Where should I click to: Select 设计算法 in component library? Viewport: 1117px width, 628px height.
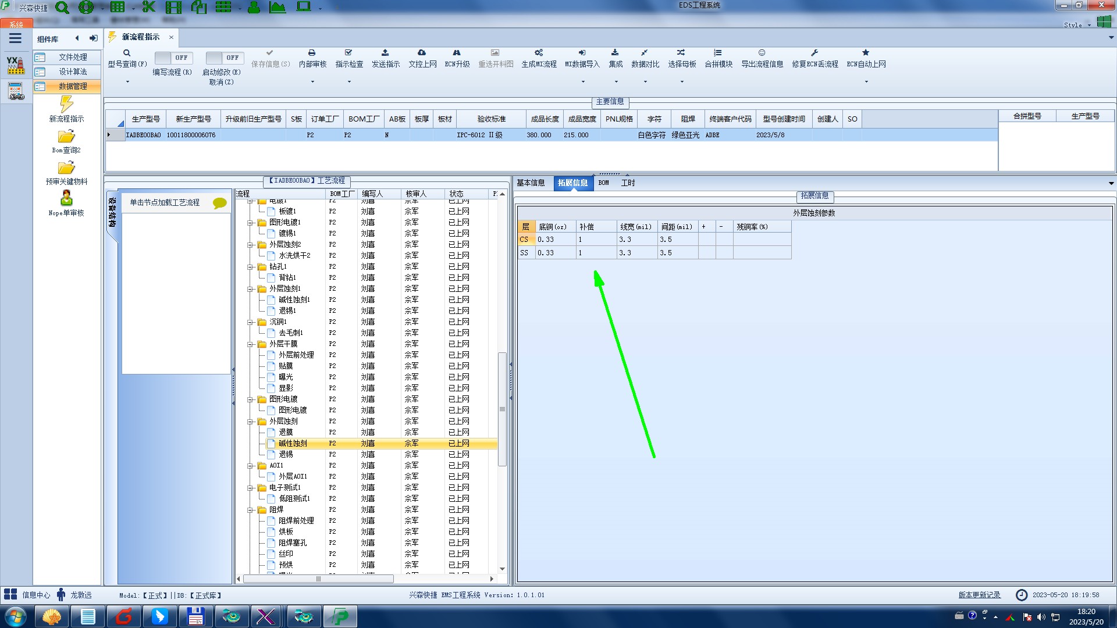[73, 72]
